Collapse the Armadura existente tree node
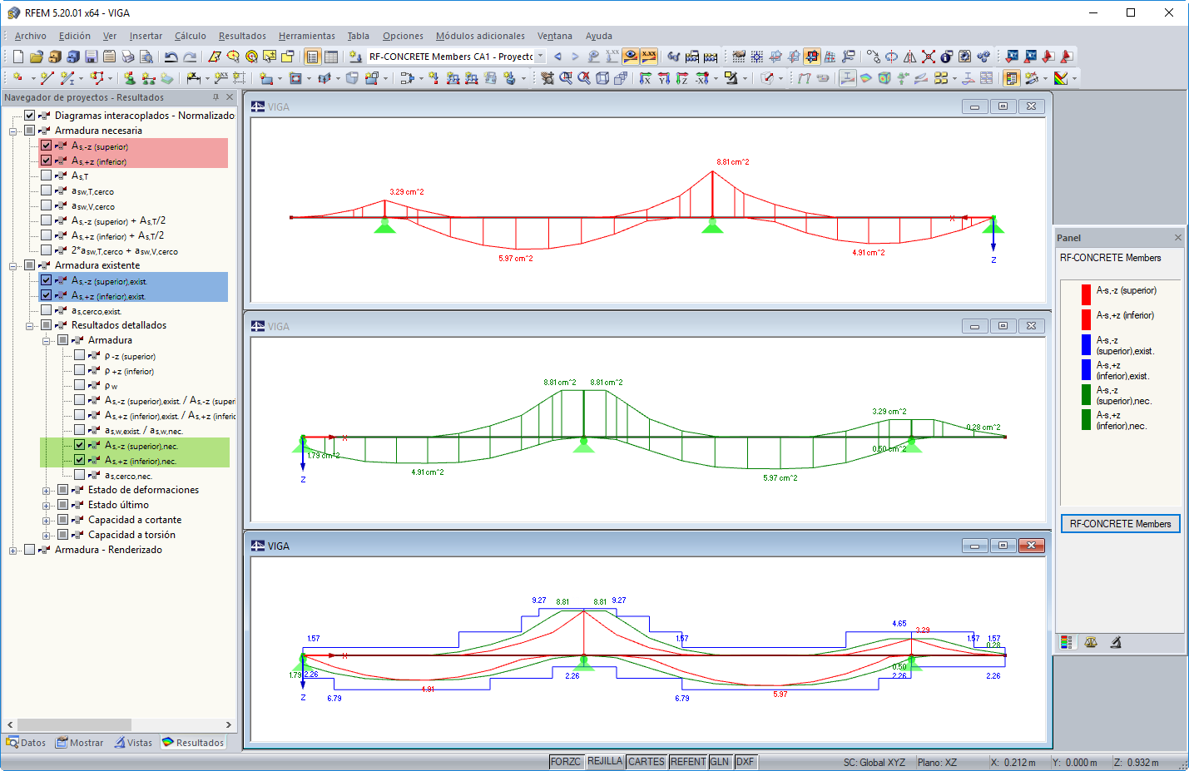Screen dimensions: 1189x771 (12, 265)
